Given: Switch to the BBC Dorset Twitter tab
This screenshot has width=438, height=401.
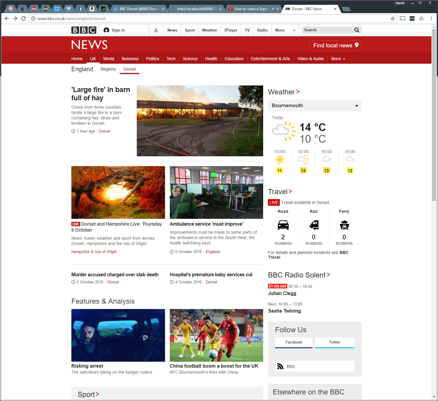Looking at the screenshot, I should pos(139,9).
